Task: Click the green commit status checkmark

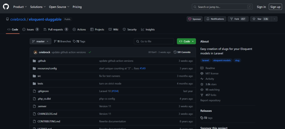Action: click(x=90, y=52)
